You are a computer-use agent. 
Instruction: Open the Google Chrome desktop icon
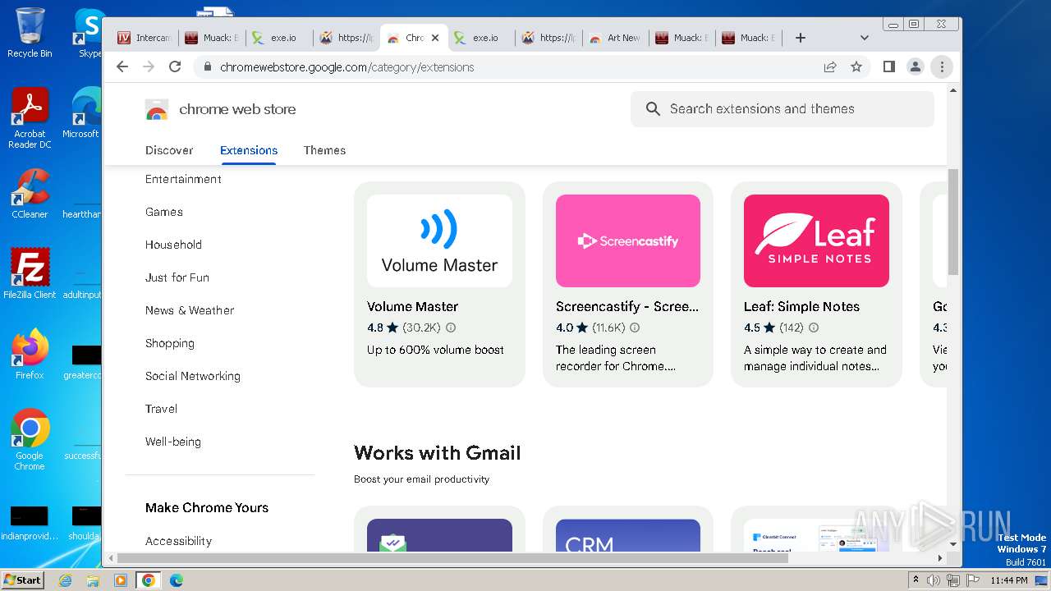click(x=30, y=440)
